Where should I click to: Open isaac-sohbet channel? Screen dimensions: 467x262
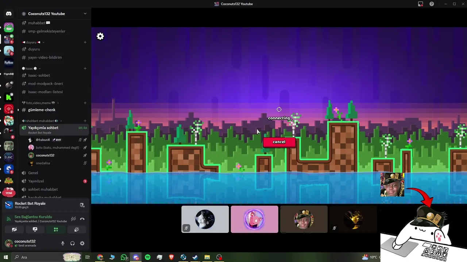pyautogui.click(x=54, y=75)
